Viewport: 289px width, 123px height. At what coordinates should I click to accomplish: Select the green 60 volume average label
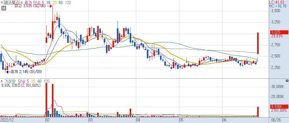[x=39, y=81]
